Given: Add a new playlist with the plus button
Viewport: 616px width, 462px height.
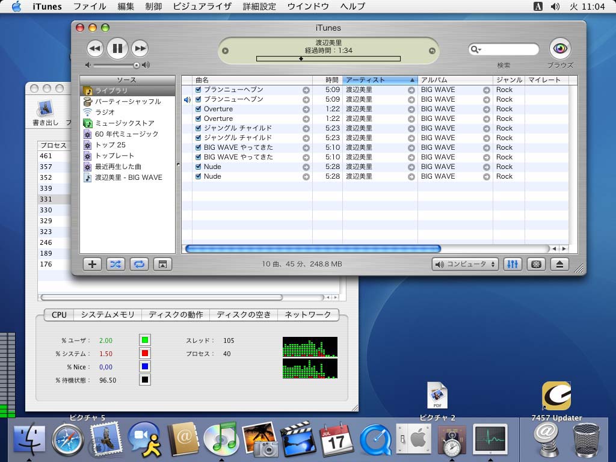Looking at the screenshot, I should click(92, 265).
